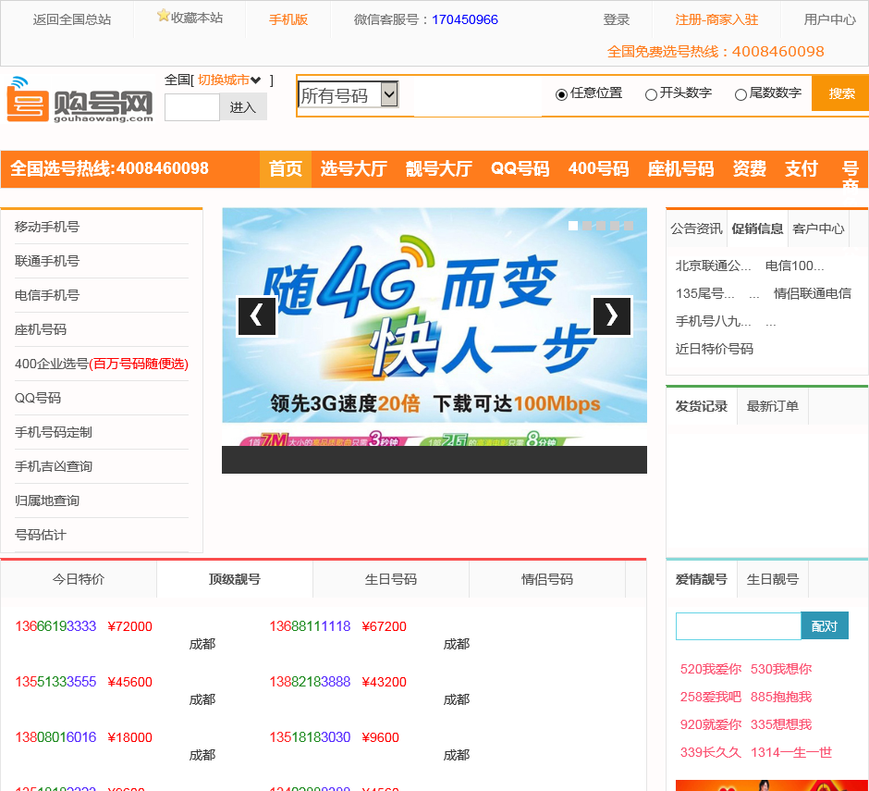The width and height of the screenshot is (869, 791).
Task: Open 400企业选号 sidebar entry
Action: (x=102, y=364)
